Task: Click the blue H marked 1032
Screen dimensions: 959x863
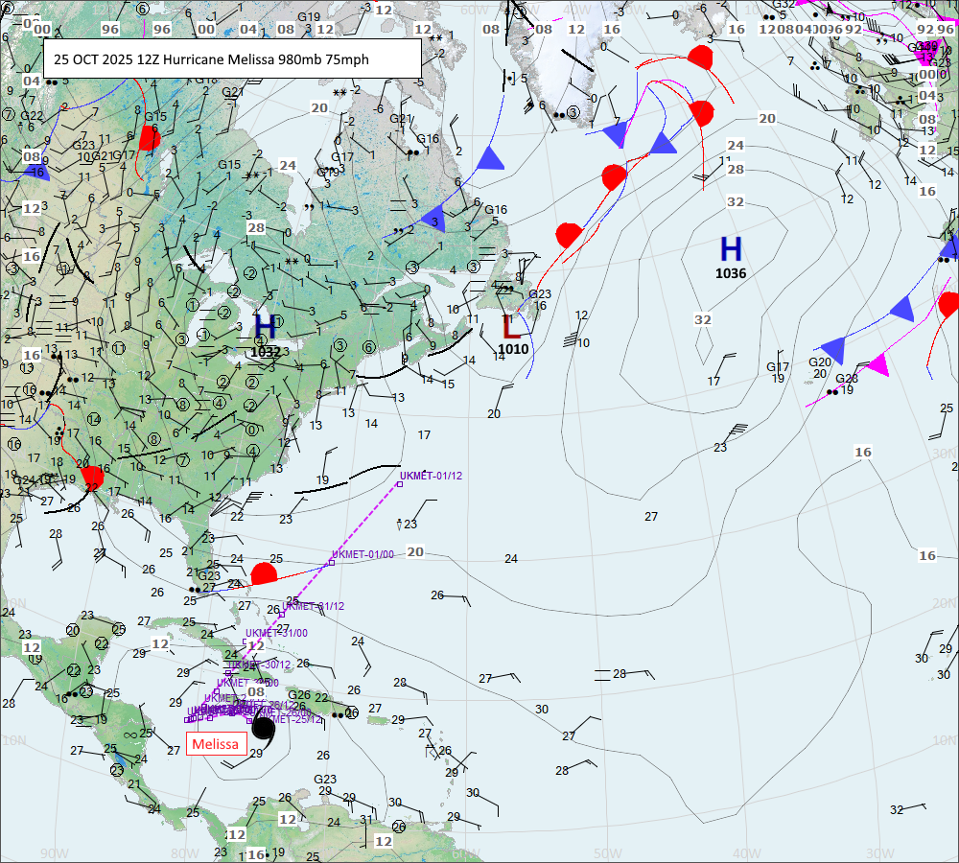Action: click(266, 326)
